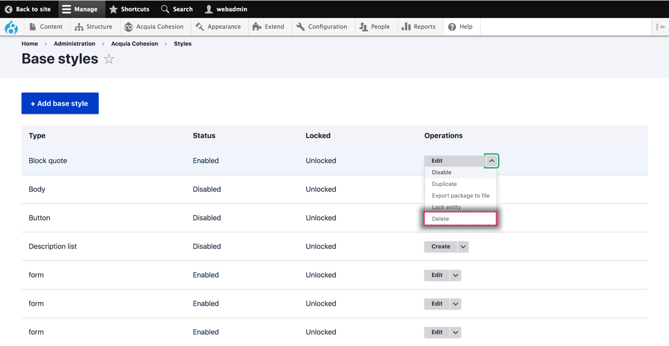The width and height of the screenshot is (669, 346).
Task: Select Disable from the operations menu
Action: pyautogui.click(x=460, y=172)
